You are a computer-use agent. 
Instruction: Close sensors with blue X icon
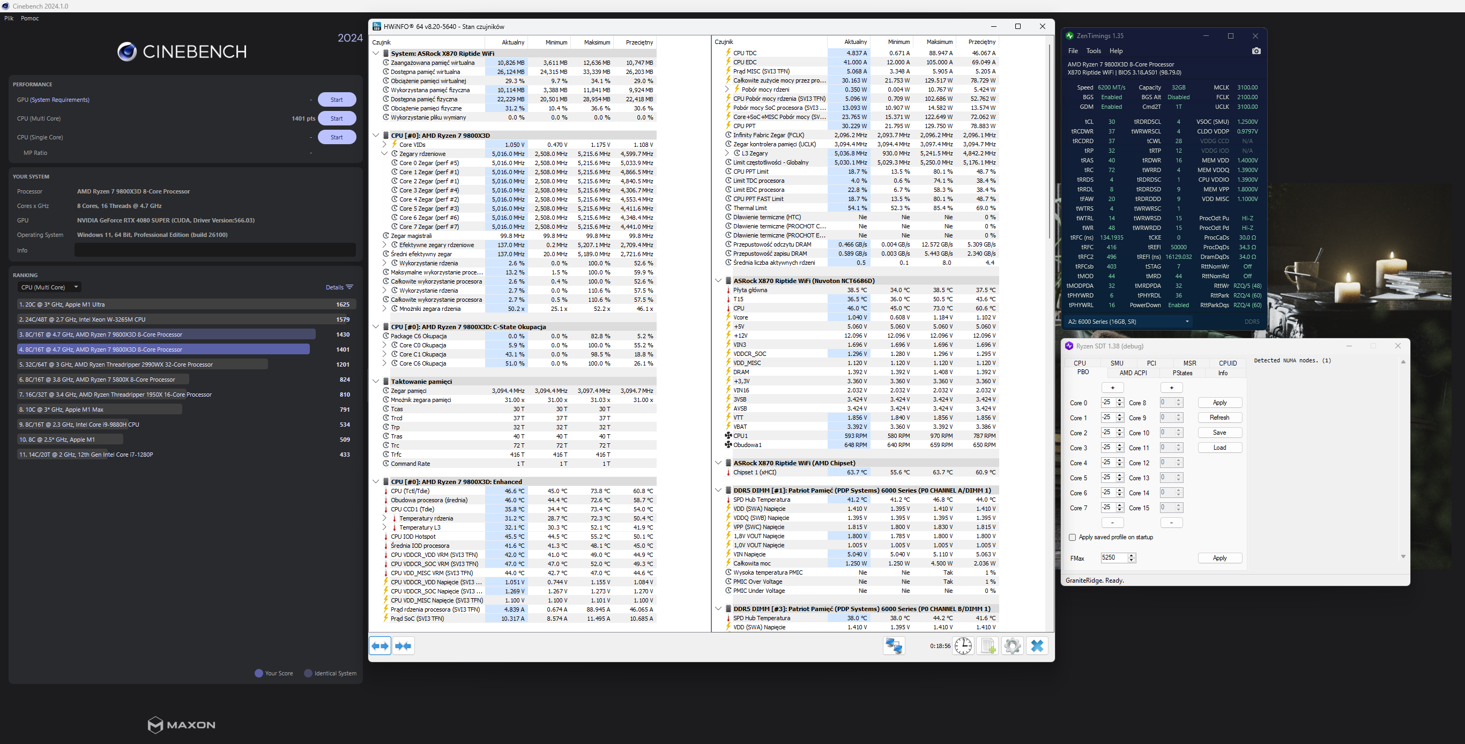tap(1037, 645)
